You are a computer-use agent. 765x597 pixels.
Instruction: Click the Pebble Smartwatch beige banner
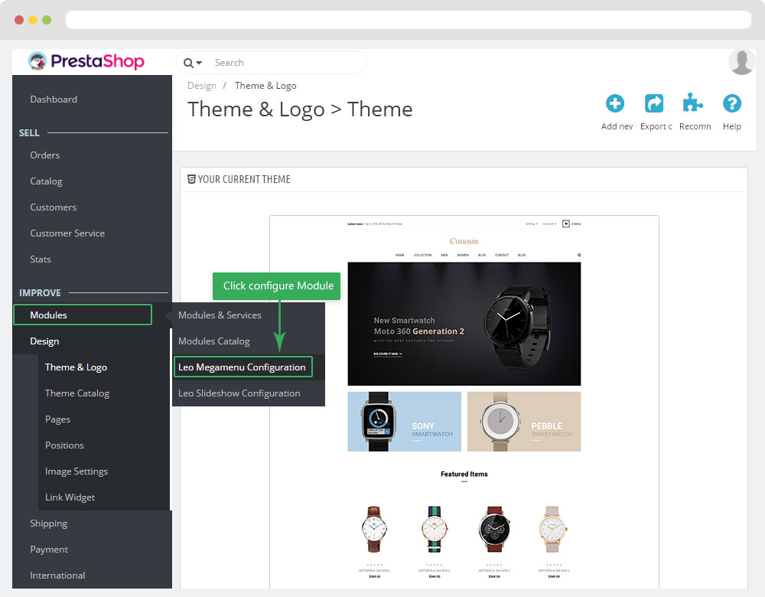coord(524,421)
